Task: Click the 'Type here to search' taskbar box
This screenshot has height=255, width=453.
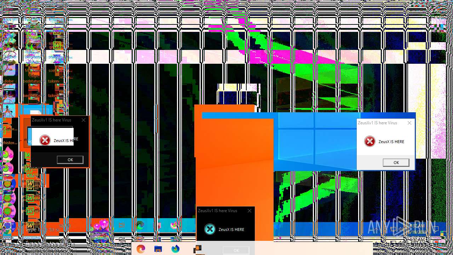Action: (x=42, y=229)
